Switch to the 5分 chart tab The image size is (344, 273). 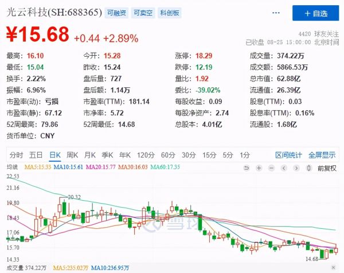point(228,155)
